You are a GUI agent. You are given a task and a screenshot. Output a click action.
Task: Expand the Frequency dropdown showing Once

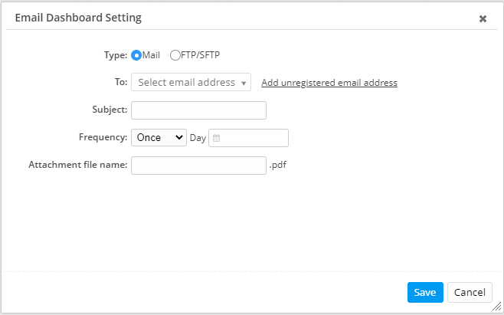click(159, 138)
